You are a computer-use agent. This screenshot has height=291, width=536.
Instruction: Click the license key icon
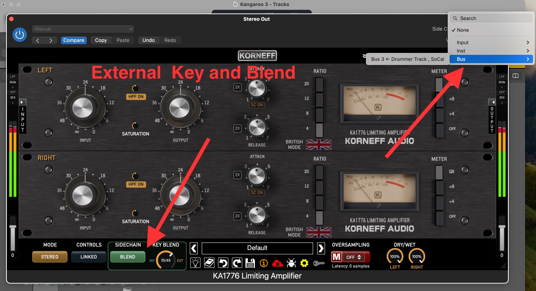click(319, 263)
